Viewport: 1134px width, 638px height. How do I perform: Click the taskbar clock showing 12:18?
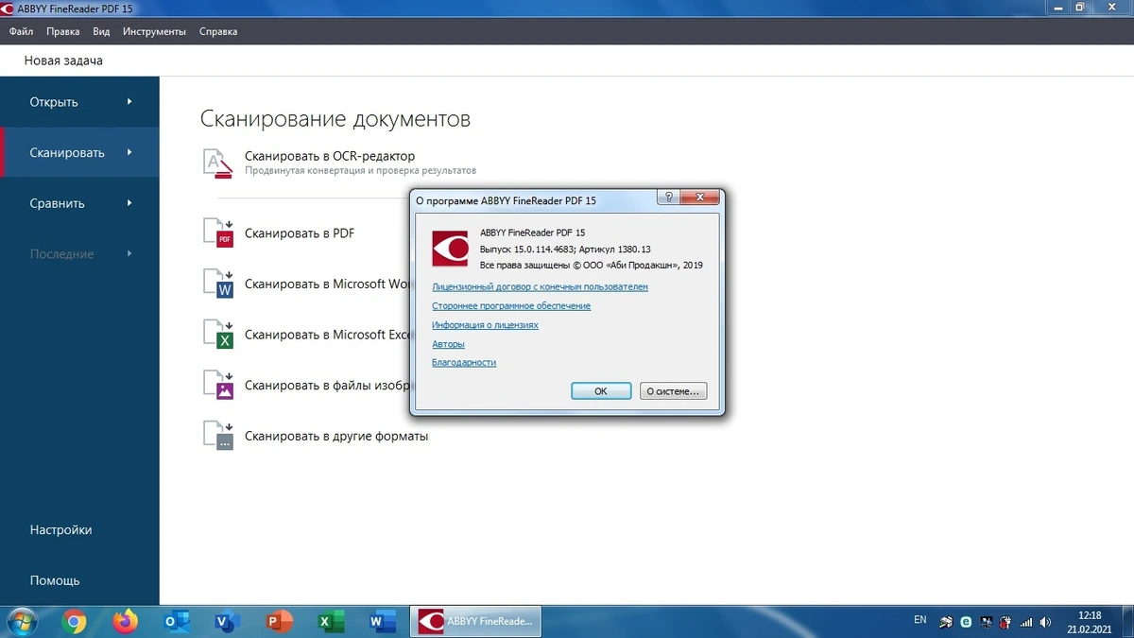pos(1089,621)
